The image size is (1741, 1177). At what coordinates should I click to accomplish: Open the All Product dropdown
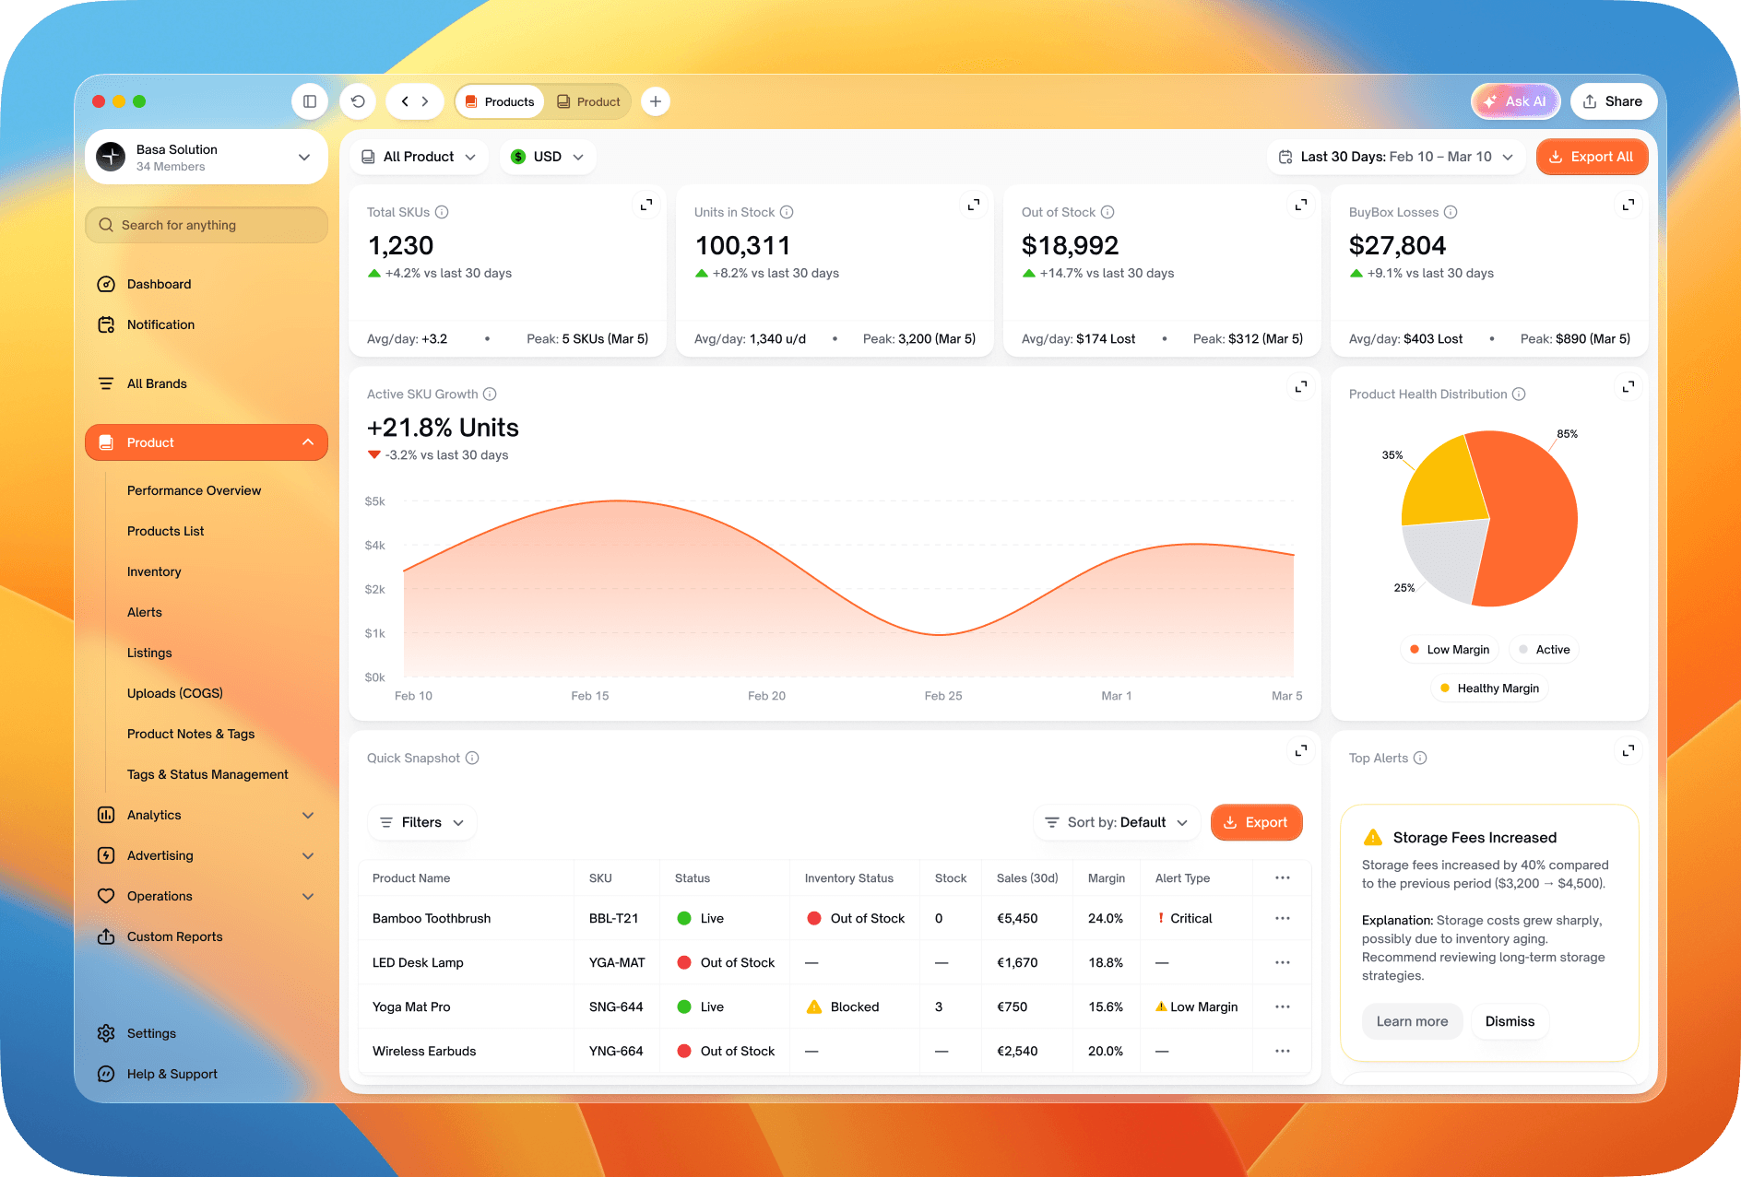tap(419, 157)
